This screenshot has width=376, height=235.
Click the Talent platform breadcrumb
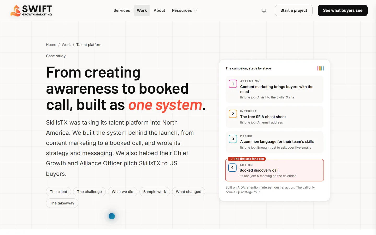(x=89, y=45)
